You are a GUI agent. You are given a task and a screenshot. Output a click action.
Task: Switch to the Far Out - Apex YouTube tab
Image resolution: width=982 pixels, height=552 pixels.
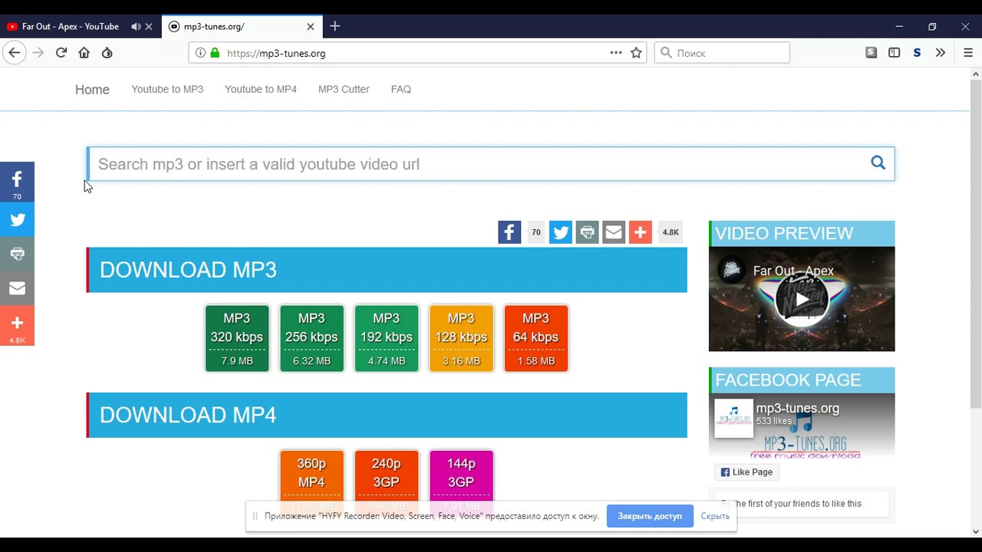click(x=71, y=26)
